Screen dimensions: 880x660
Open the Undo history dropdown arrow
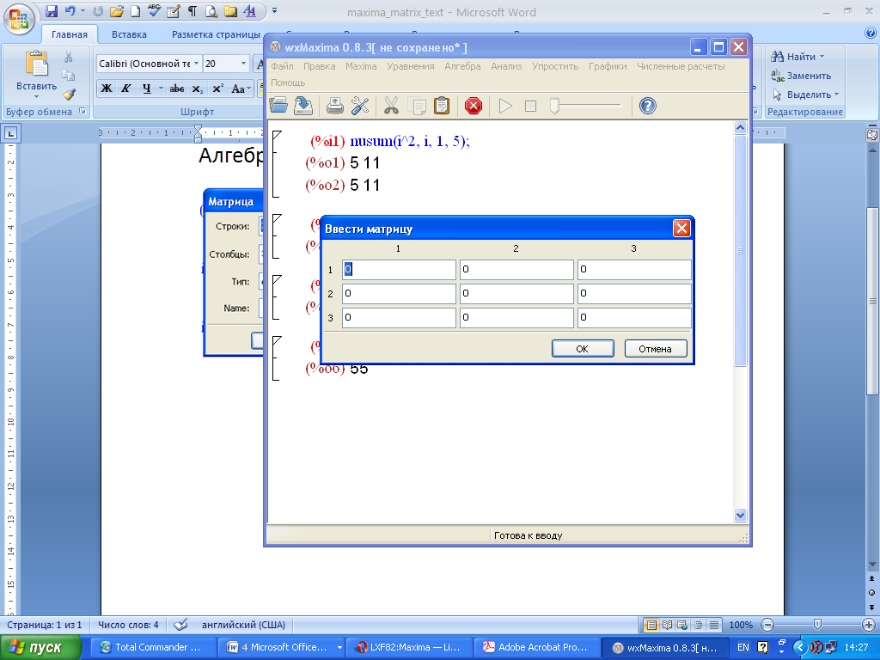83,10
